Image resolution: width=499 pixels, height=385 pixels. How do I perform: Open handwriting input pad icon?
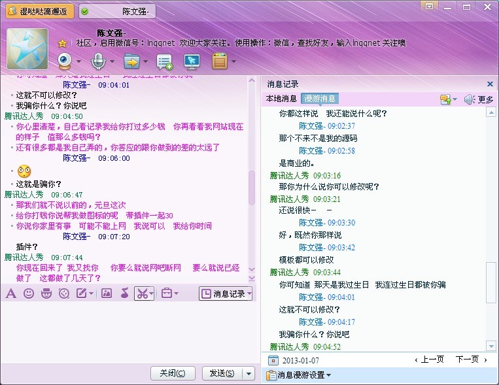82,293
